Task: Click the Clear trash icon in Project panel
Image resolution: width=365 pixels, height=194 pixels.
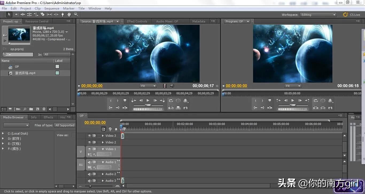Action: pyautogui.click(x=44, y=109)
